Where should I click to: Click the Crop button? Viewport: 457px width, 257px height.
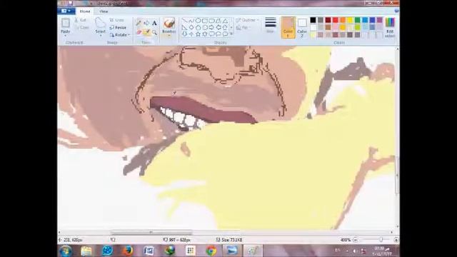click(x=117, y=20)
